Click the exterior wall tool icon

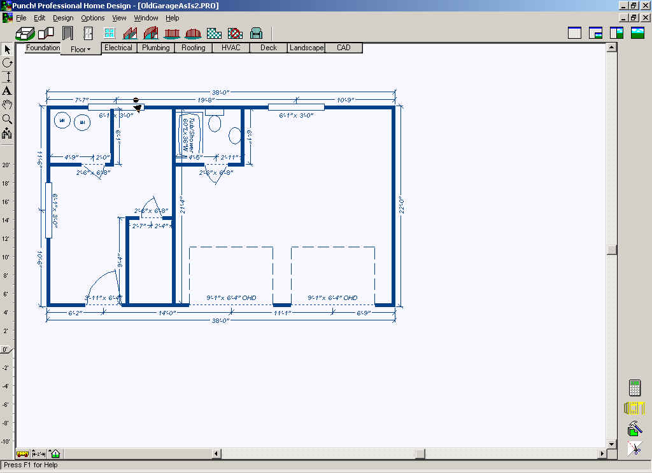(25, 33)
